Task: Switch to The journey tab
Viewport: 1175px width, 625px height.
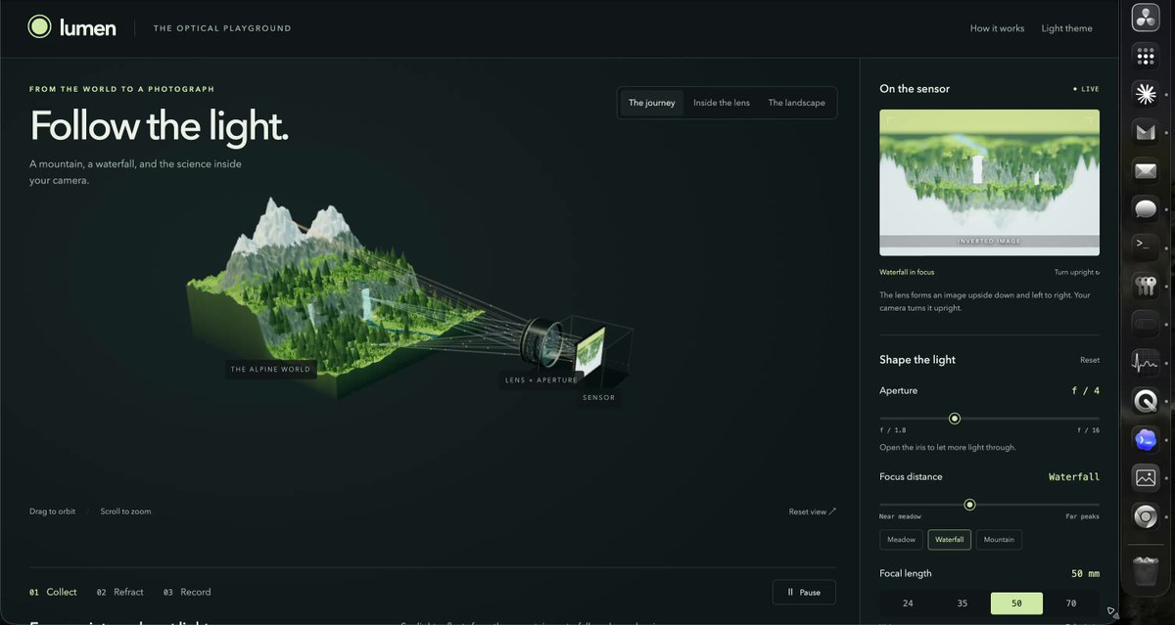Action: (652, 103)
